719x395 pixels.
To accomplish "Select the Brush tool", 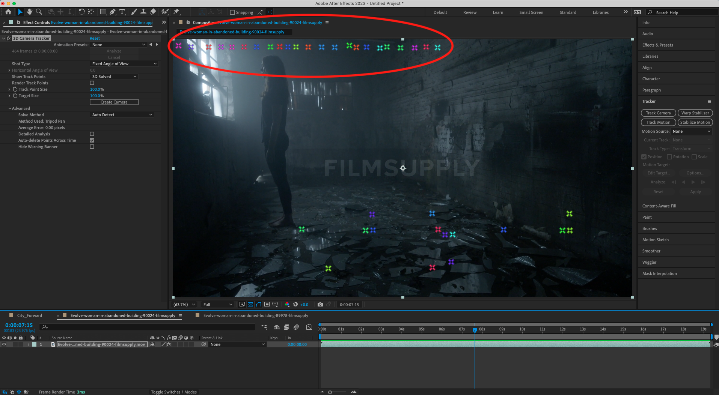I will (134, 12).
